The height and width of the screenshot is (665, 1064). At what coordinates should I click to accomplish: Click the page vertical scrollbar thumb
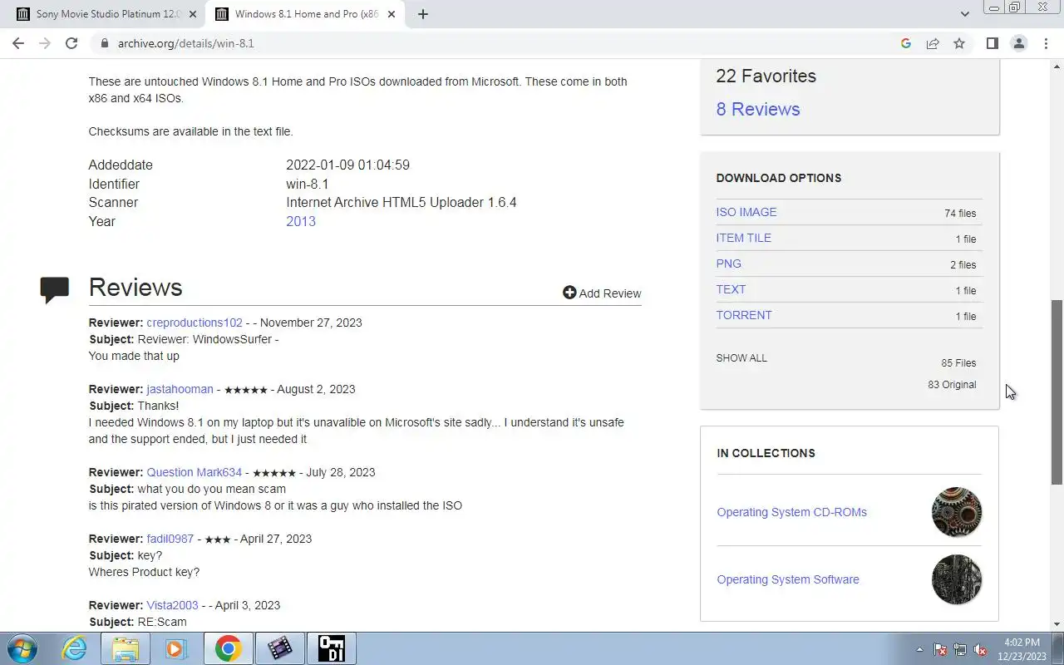pos(1057,392)
